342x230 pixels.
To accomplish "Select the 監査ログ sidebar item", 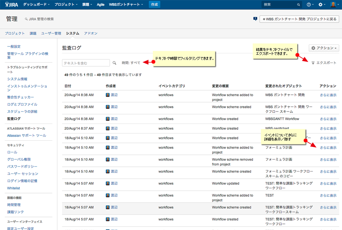I will pyautogui.click(x=14, y=119).
